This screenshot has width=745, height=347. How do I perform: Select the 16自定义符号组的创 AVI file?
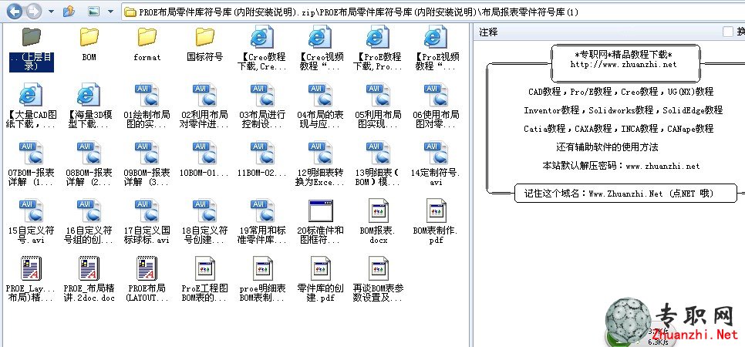coord(89,222)
